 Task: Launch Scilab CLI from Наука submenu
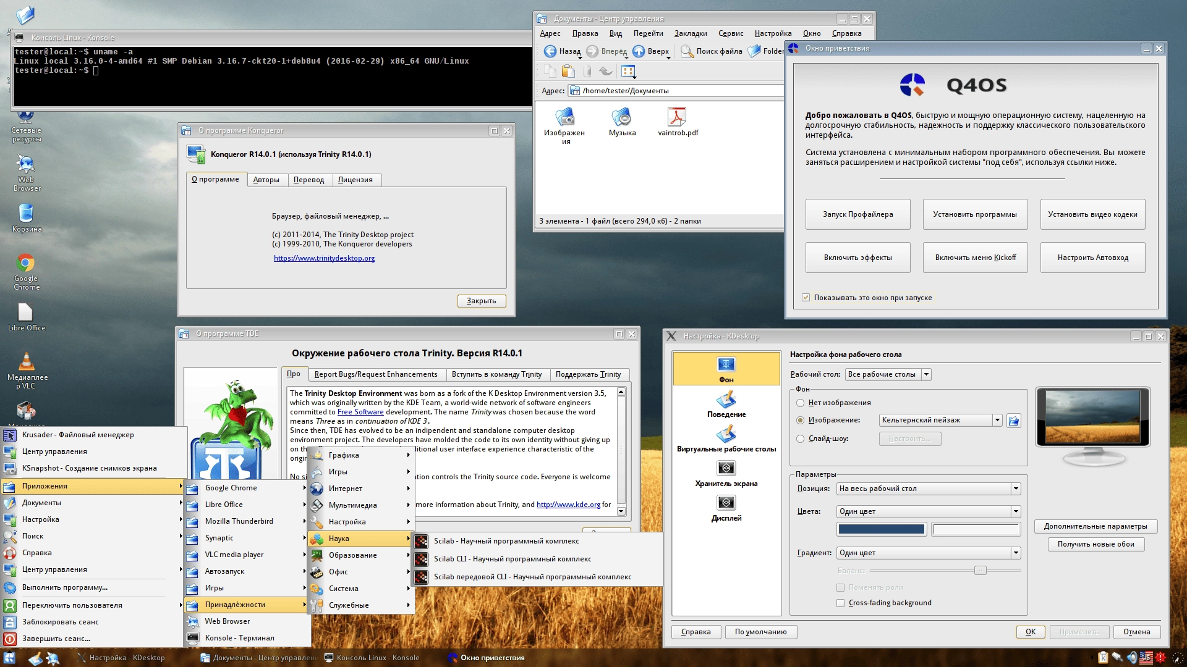click(538, 559)
